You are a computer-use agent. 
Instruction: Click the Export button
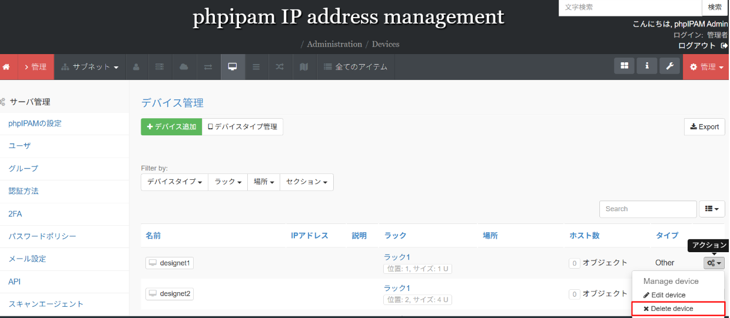pyautogui.click(x=705, y=127)
